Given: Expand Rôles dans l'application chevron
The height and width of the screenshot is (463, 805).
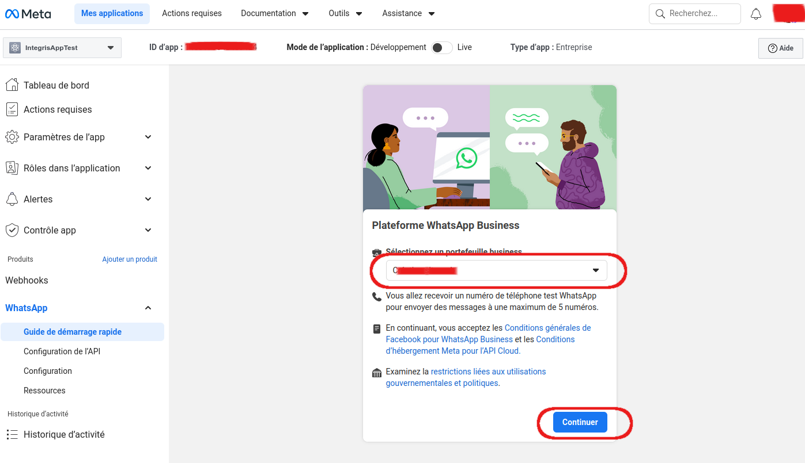Looking at the screenshot, I should pos(148,168).
